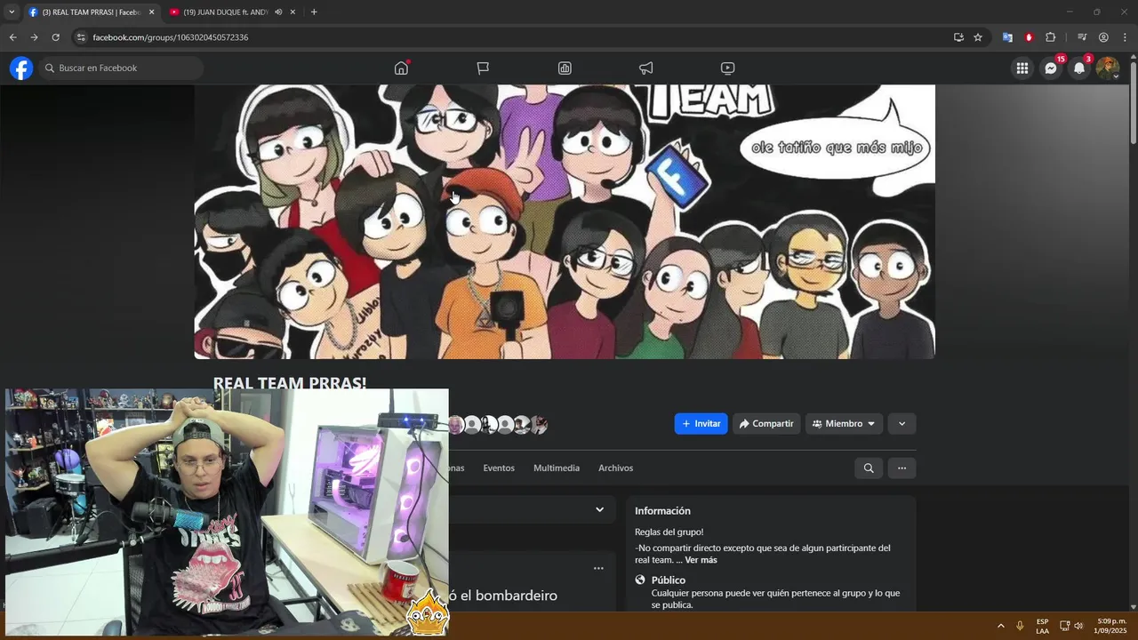Open the Google Translate extension icon
The width and height of the screenshot is (1138, 640).
coord(1007,37)
